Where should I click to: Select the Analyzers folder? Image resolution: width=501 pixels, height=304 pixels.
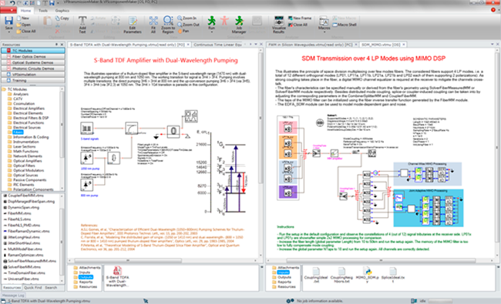pyautogui.click(x=21, y=94)
